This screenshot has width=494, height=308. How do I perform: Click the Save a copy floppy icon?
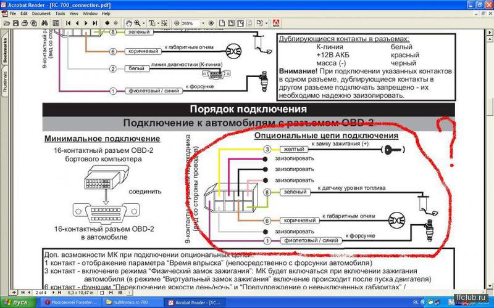(16, 23)
